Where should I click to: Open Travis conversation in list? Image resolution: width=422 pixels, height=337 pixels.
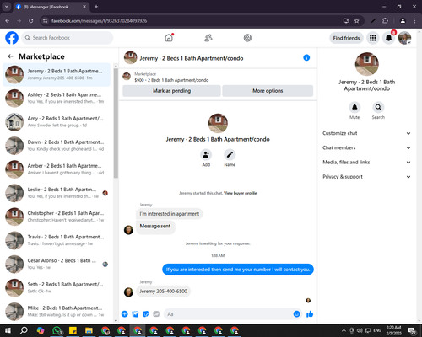[x=57, y=240]
